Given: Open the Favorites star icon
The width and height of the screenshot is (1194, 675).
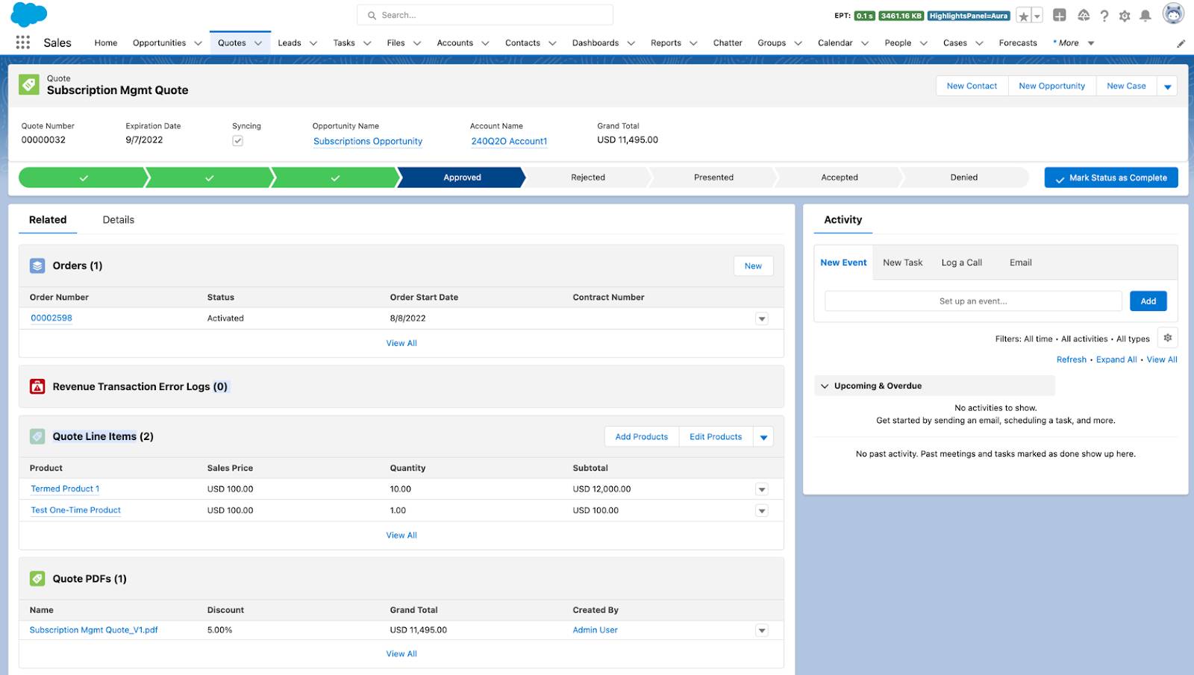Looking at the screenshot, I should [1024, 16].
